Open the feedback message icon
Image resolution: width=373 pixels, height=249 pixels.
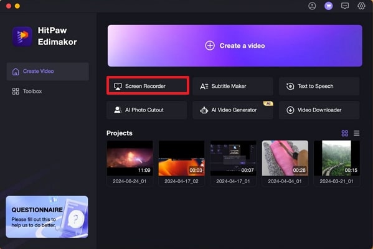tap(345, 6)
